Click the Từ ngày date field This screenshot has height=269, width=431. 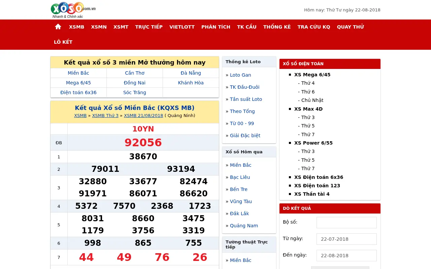pos(346,239)
